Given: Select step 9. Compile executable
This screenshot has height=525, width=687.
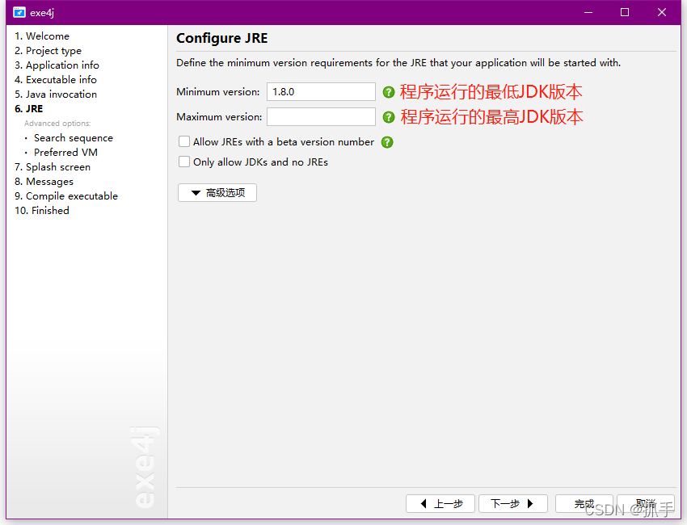Looking at the screenshot, I should pyautogui.click(x=66, y=195).
